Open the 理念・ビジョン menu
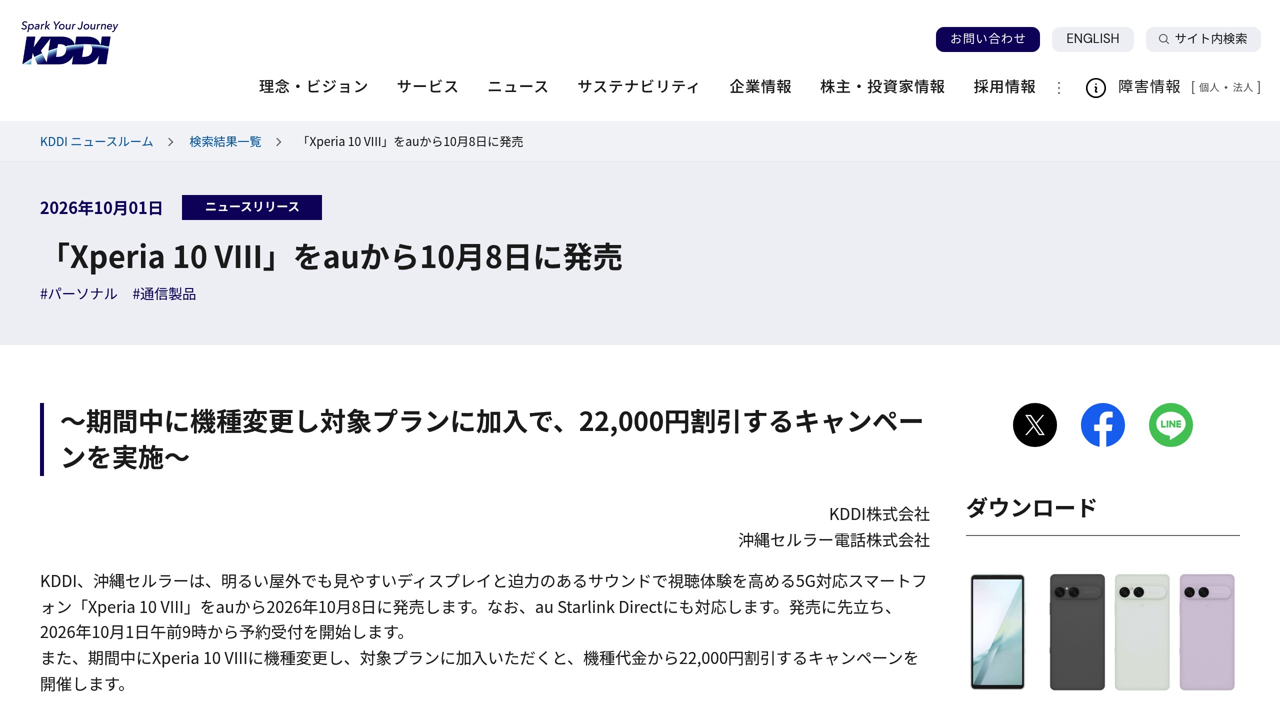This screenshot has height=720, width=1280. (x=314, y=86)
